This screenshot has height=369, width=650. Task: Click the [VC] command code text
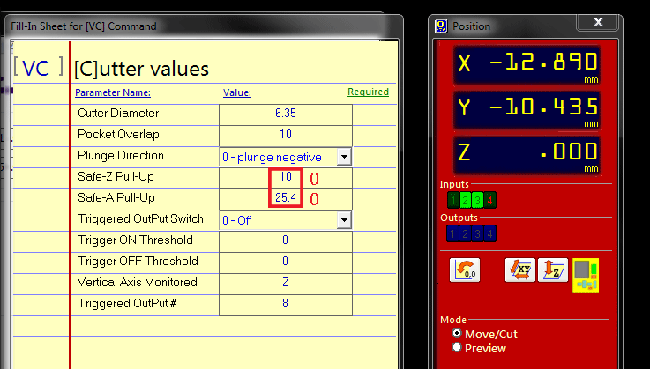pos(38,68)
